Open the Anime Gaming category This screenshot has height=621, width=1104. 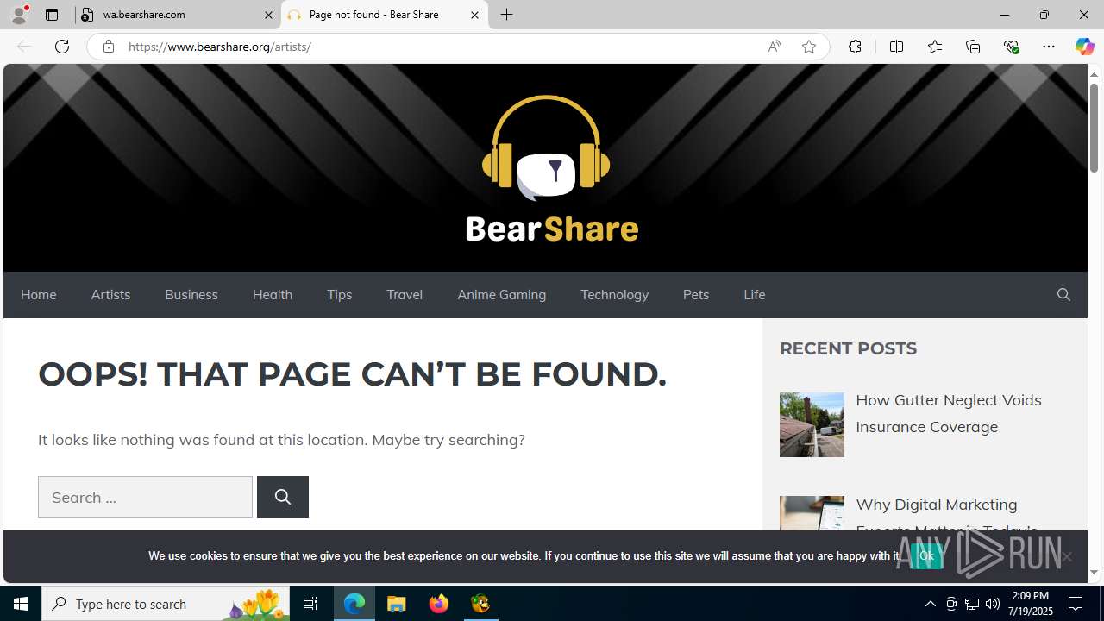point(502,295)
